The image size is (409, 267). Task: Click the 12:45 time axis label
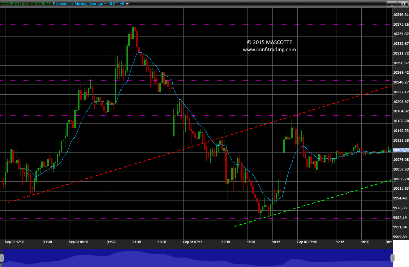point(340,242)
